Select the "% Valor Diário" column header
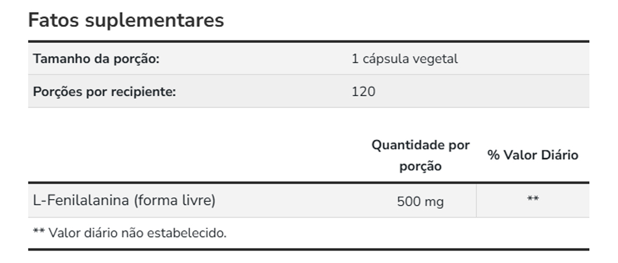The width and height of the screenshot is (618, 263). (x=532, y=155)
